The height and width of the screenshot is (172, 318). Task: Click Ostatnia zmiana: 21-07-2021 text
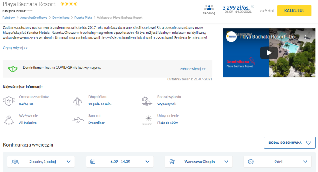point(190,79)
